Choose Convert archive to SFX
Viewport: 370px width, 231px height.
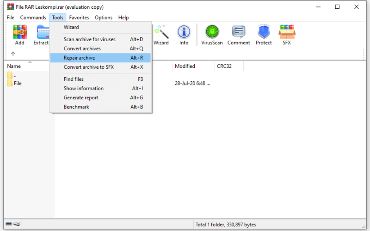(x=100, y=67)
